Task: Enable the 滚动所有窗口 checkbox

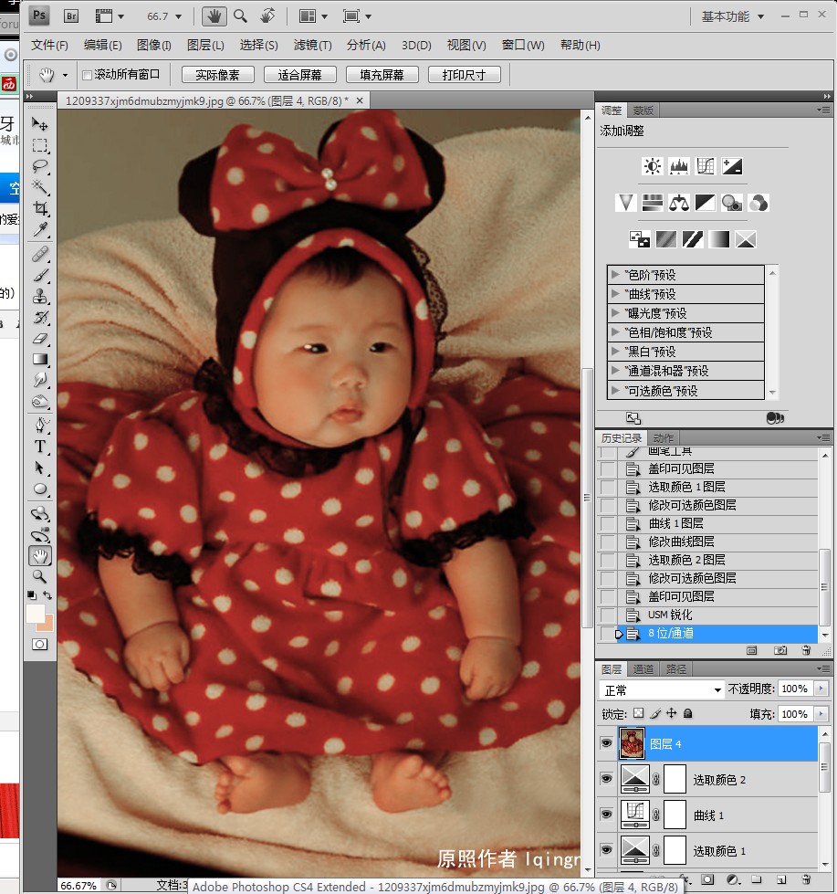Action: point(88,75)
